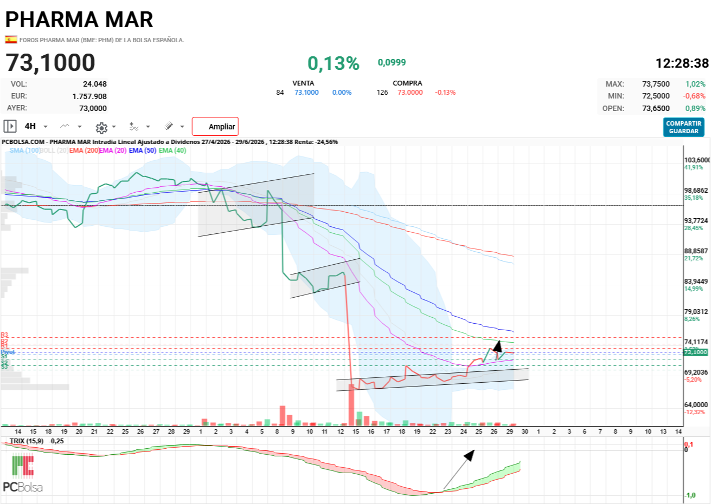Click the 88,8587 price axis label

tap(696, 251)
